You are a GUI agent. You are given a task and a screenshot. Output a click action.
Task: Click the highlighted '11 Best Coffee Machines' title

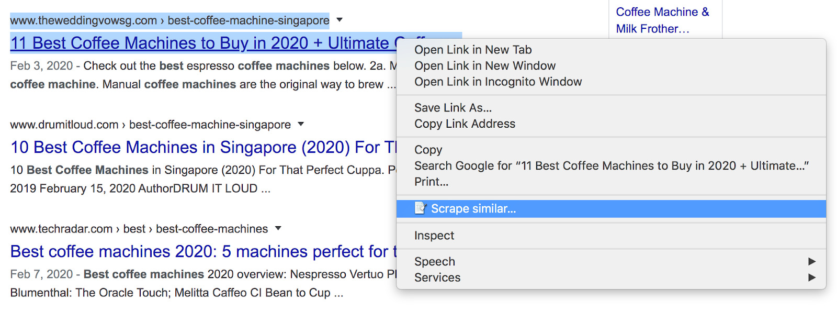(x=199, y=43)
